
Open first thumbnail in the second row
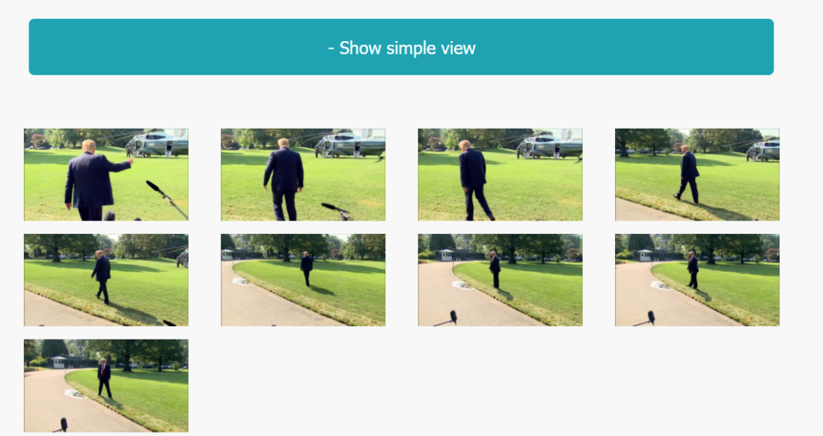pyautogui.click(x=106, y=280)
